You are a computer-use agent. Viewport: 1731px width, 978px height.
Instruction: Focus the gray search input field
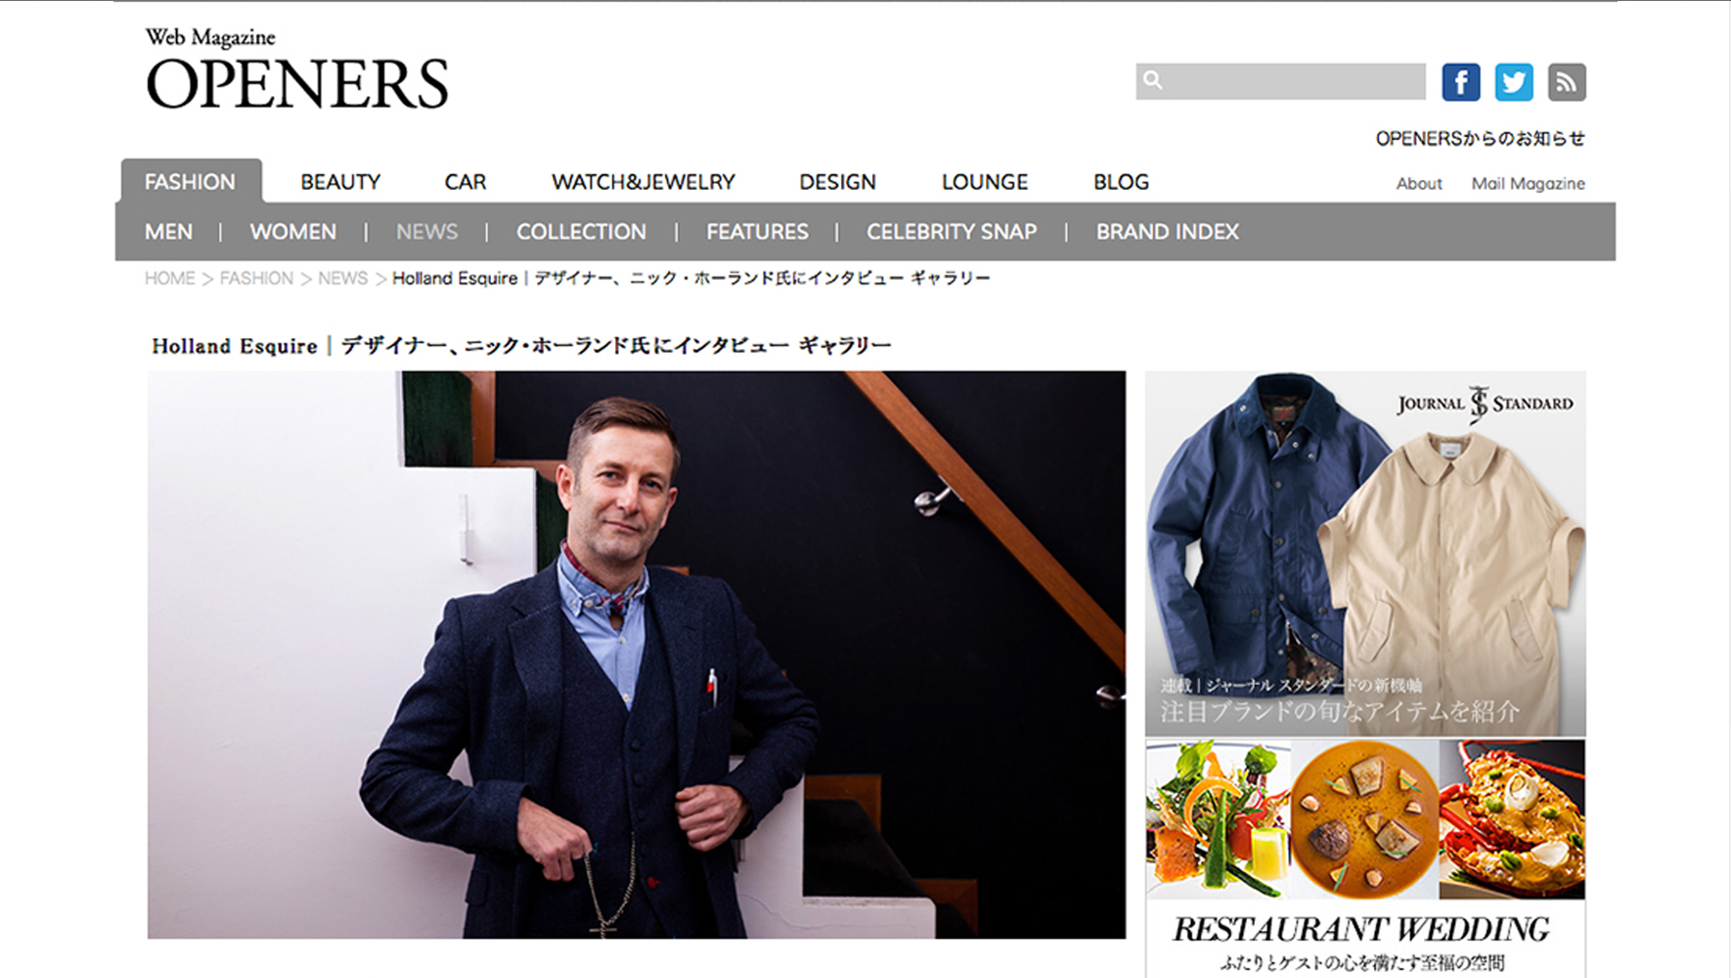click(1280, 81)
